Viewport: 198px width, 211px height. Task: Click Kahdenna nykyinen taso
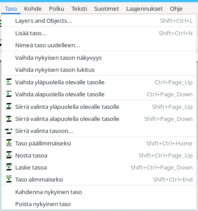pos(99,192)
